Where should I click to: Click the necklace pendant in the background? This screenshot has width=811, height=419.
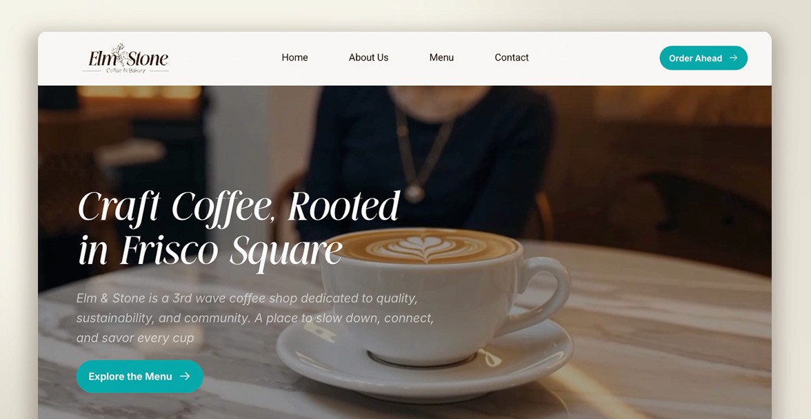click(x=413, y=194)
